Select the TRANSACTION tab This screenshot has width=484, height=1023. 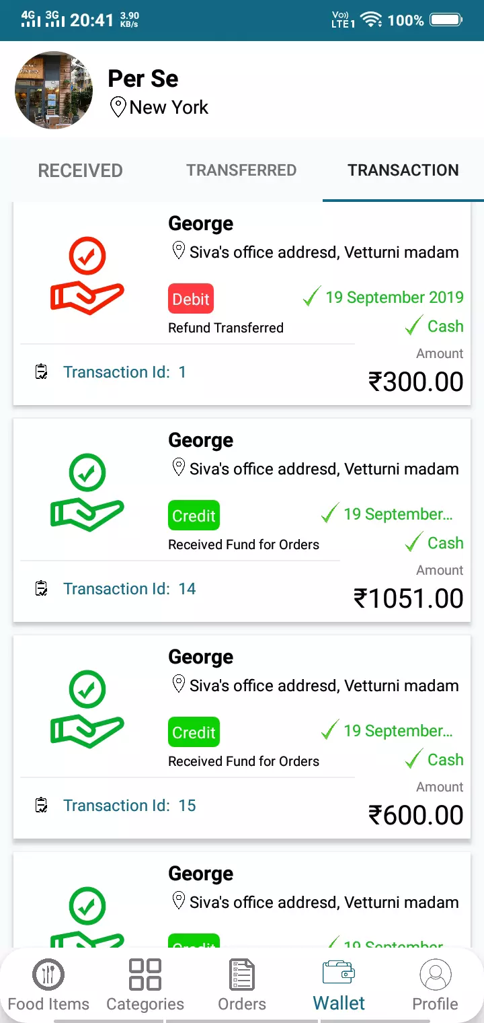click(403, 170)
